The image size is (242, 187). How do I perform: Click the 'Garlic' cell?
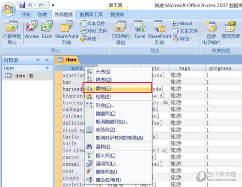pos(74,137)
